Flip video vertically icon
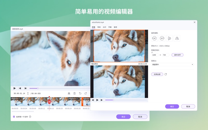Viewport: 208px width, 130px height. [x=170, y=38]
